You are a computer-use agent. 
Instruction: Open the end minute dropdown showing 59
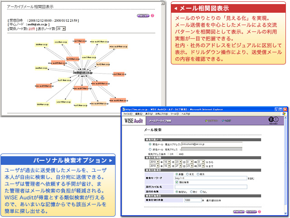tap(201, 166)
